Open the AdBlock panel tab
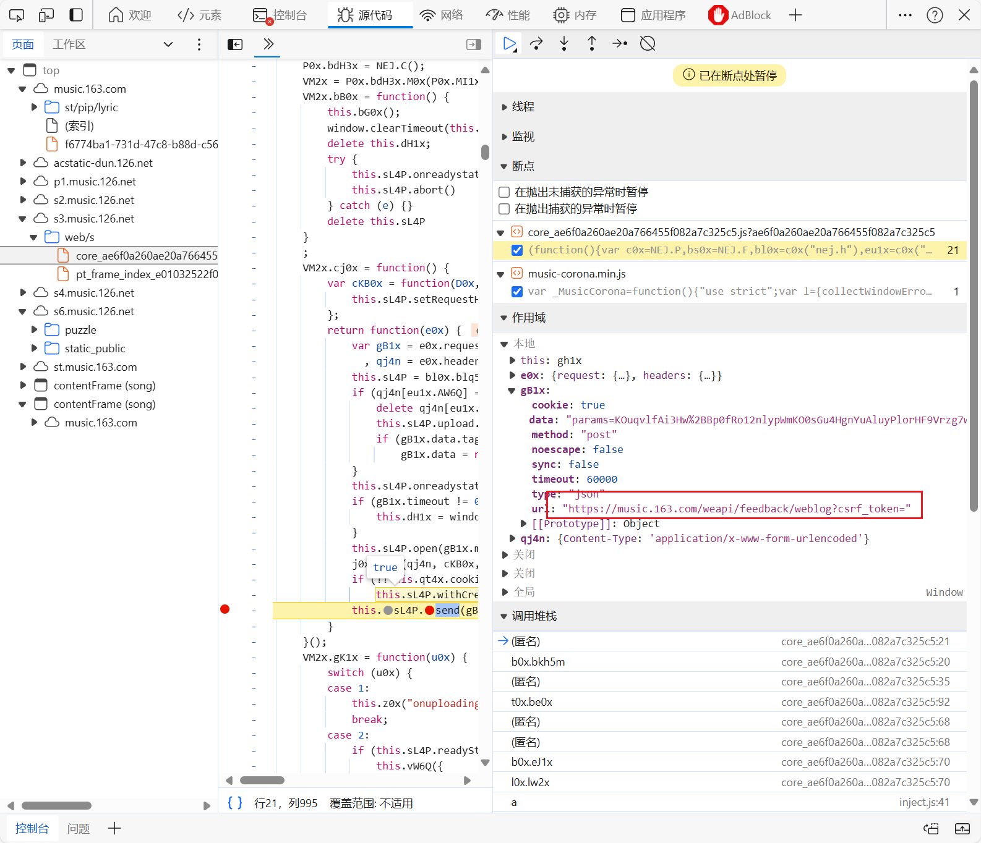 [740, 15]
